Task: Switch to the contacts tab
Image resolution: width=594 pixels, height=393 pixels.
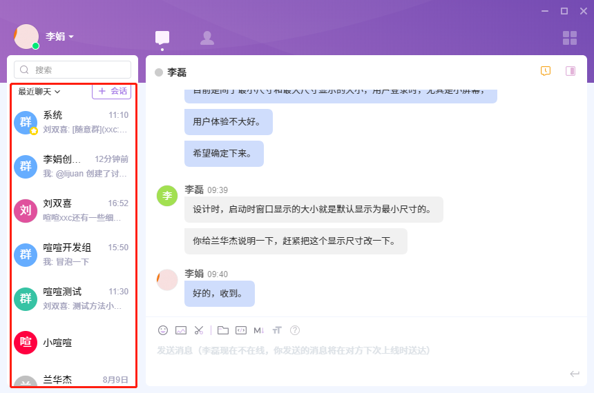Action: click(x=207, y=37)
